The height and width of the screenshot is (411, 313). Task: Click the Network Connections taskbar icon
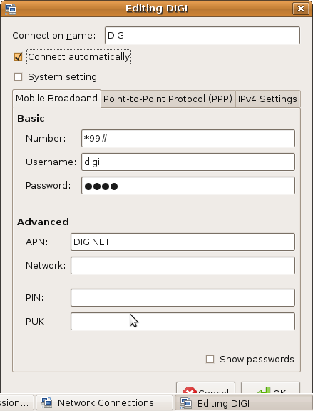coord(46,402)
